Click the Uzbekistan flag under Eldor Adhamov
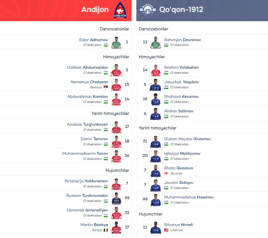 [106, 45]
